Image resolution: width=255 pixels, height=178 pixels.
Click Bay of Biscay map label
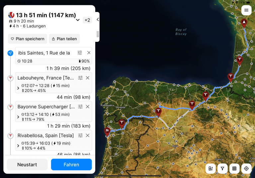point(181,32)
